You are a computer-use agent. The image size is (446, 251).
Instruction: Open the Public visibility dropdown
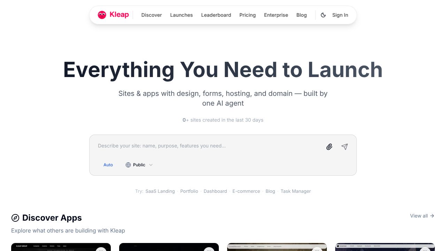tap(139, 165)
